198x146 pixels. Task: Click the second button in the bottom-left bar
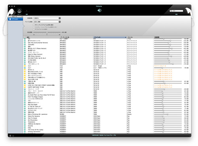[13, 135]
